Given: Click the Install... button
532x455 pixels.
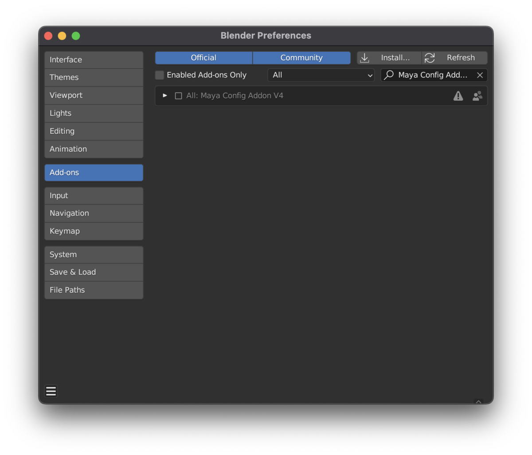Looking at the screenshot, I should (x=389, y=58).
